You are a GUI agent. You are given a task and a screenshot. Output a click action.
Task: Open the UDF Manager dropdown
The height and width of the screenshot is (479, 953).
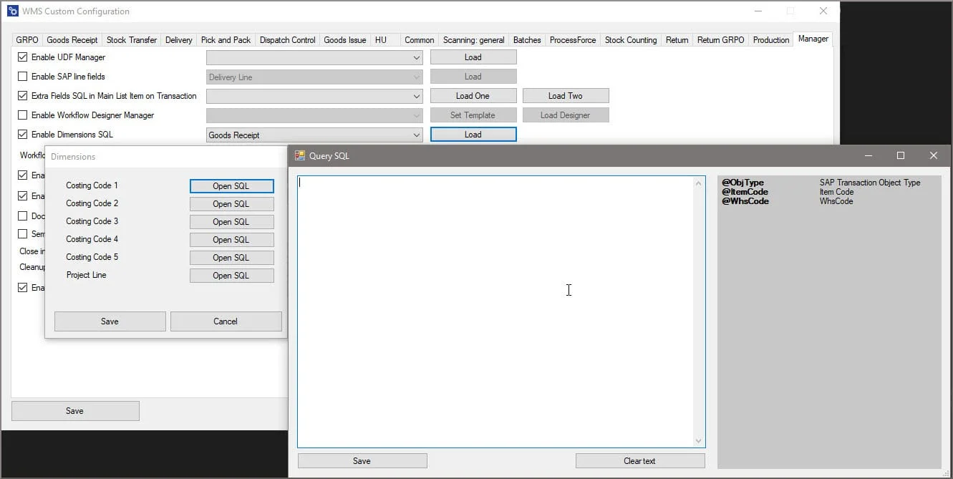pyautogui.click(x=314, y=57)
